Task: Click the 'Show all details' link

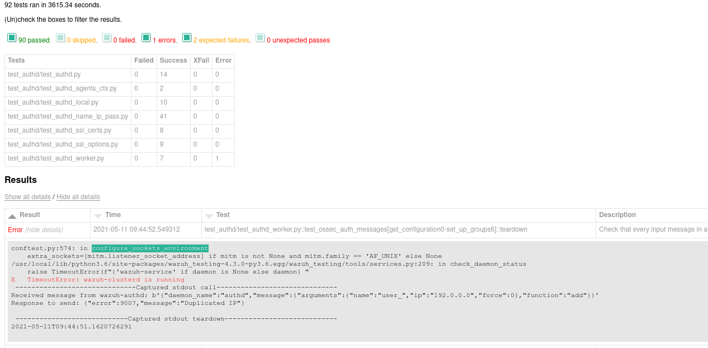Action: coord(27,197)
